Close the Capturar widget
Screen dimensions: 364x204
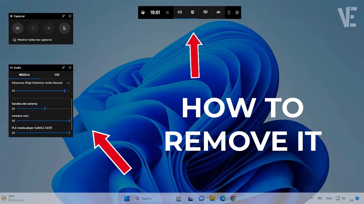[x=70, y=16]
